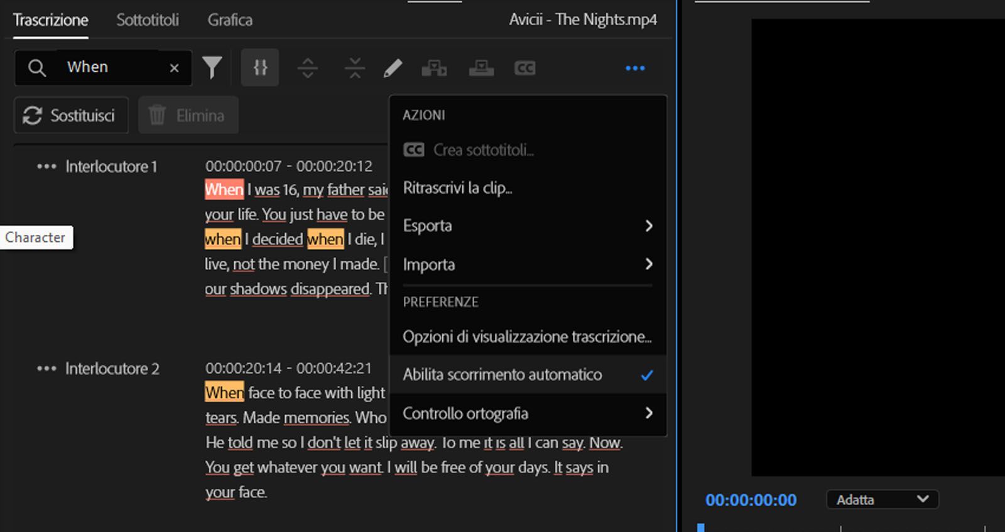Open the Adatta zoom dropdown
Image resolution: width=1005 pixels, height=532 pixels.
click(x=883, y=500)
